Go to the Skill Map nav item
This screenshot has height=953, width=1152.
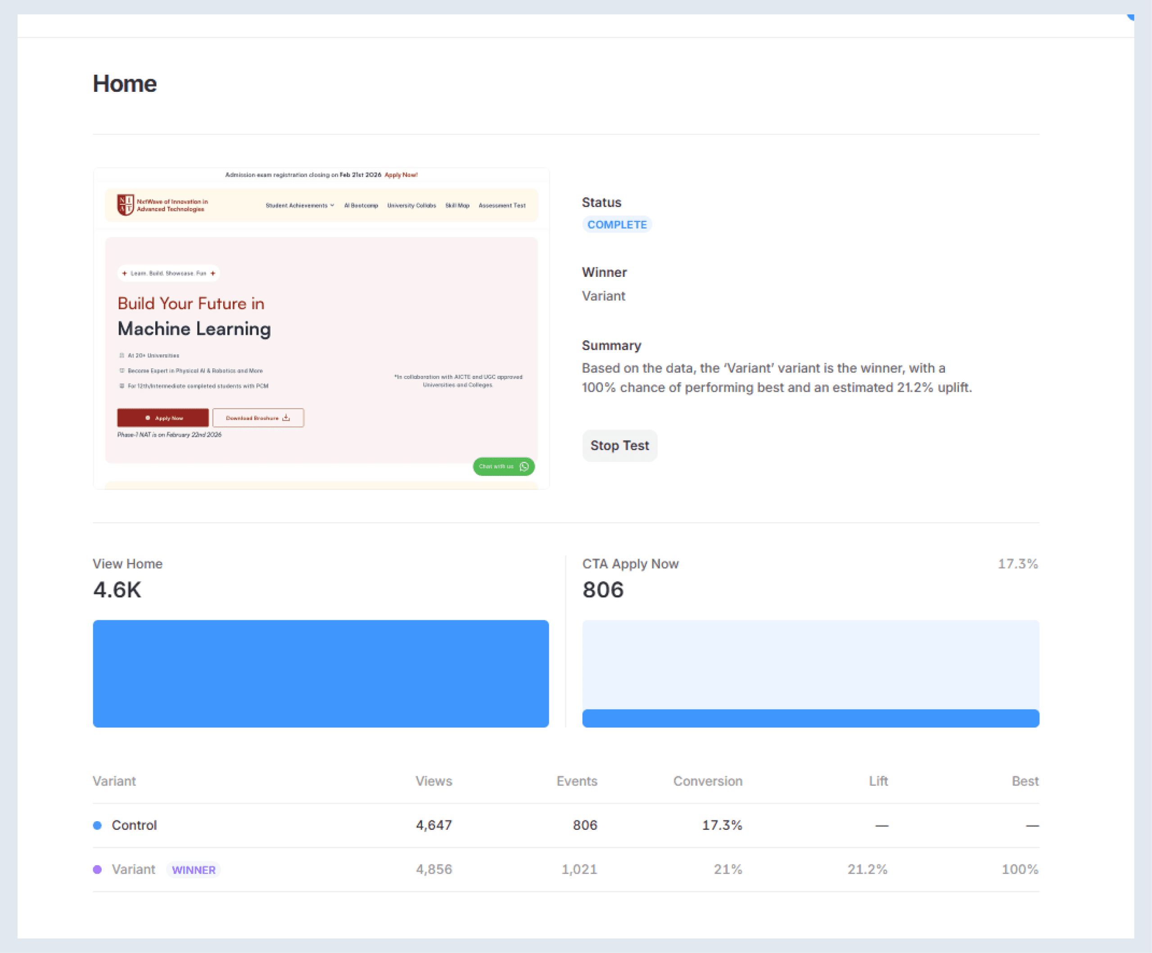(457, 206)
